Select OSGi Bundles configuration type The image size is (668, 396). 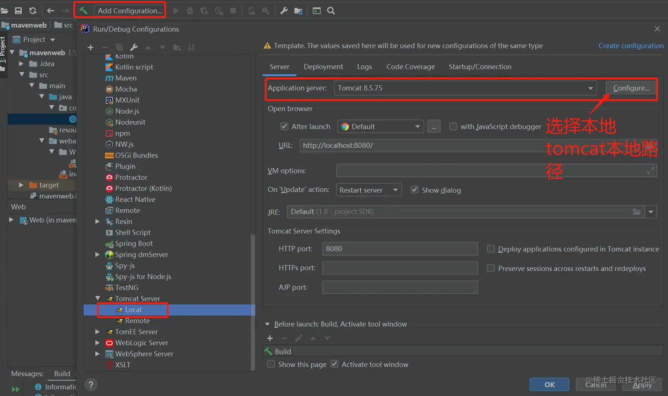pyautogui.click(x=137, y=155)
